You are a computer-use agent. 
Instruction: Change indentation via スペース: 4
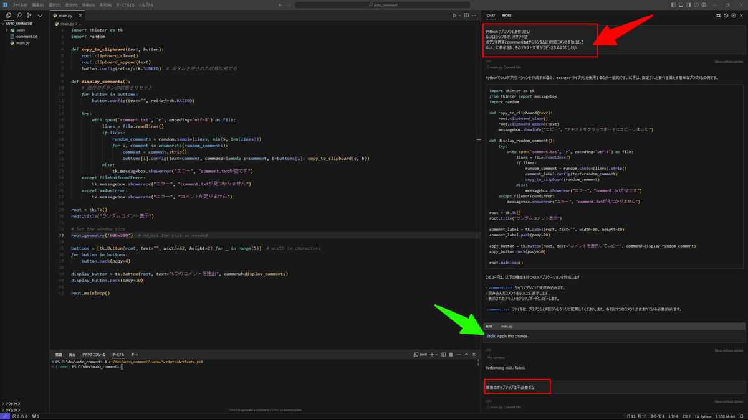click(657, 416)
